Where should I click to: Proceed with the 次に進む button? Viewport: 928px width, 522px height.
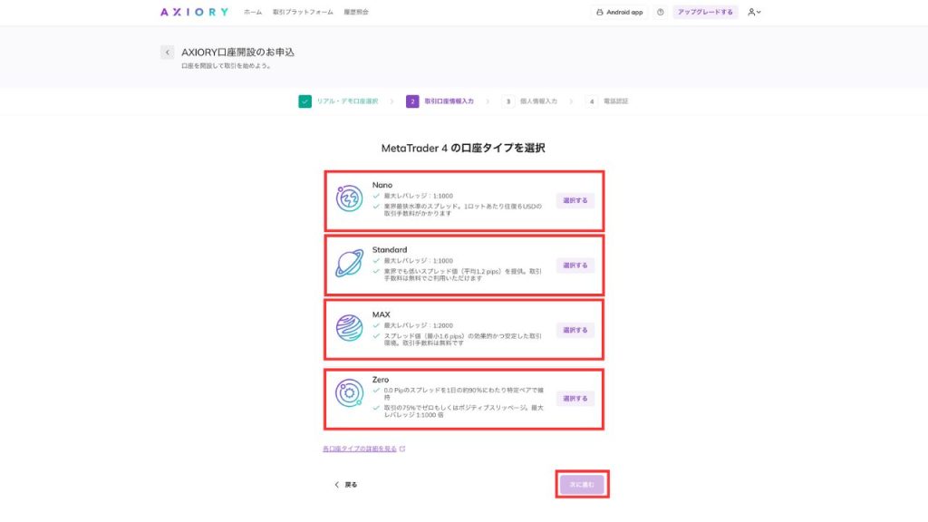[x=582, y=485]
